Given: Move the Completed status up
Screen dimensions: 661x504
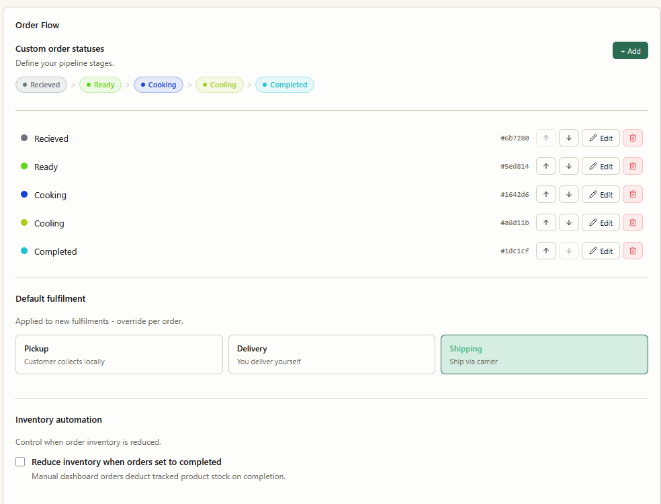Looking at the screenshot, I should pyautogui.click(x=546, y=251).
